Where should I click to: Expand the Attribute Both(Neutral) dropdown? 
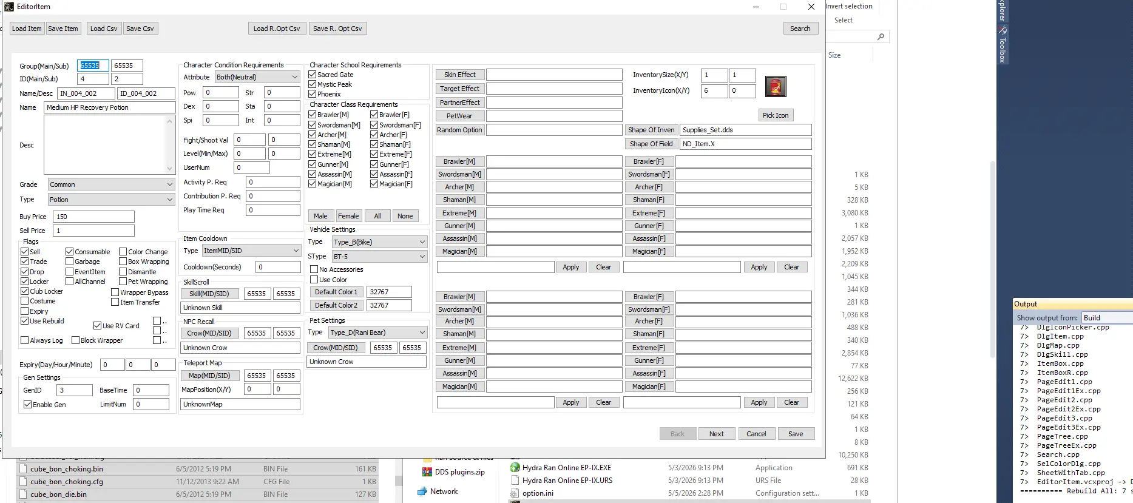point(257,77)
